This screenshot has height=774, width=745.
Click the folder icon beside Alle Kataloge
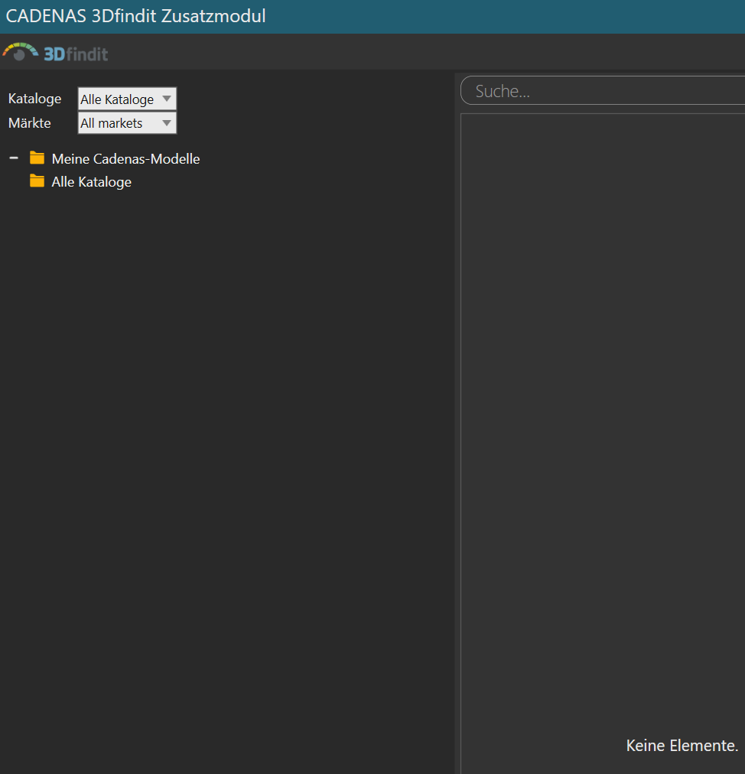[37, 181]
